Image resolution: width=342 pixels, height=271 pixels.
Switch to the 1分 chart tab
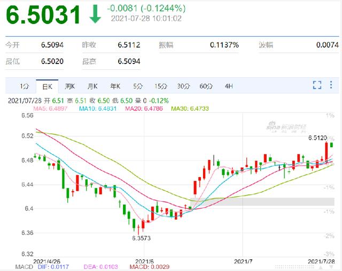[x=25, y=86]
